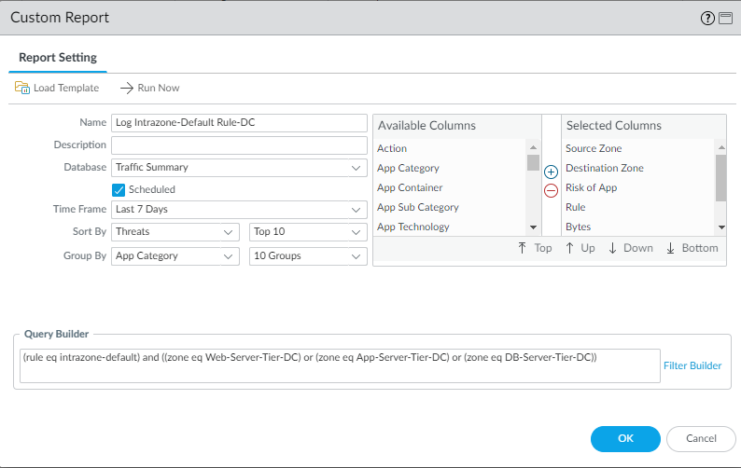Click into the Description field
Image resolution: width=741 pixels, height=468 pixels.
[x=239, y=145]
